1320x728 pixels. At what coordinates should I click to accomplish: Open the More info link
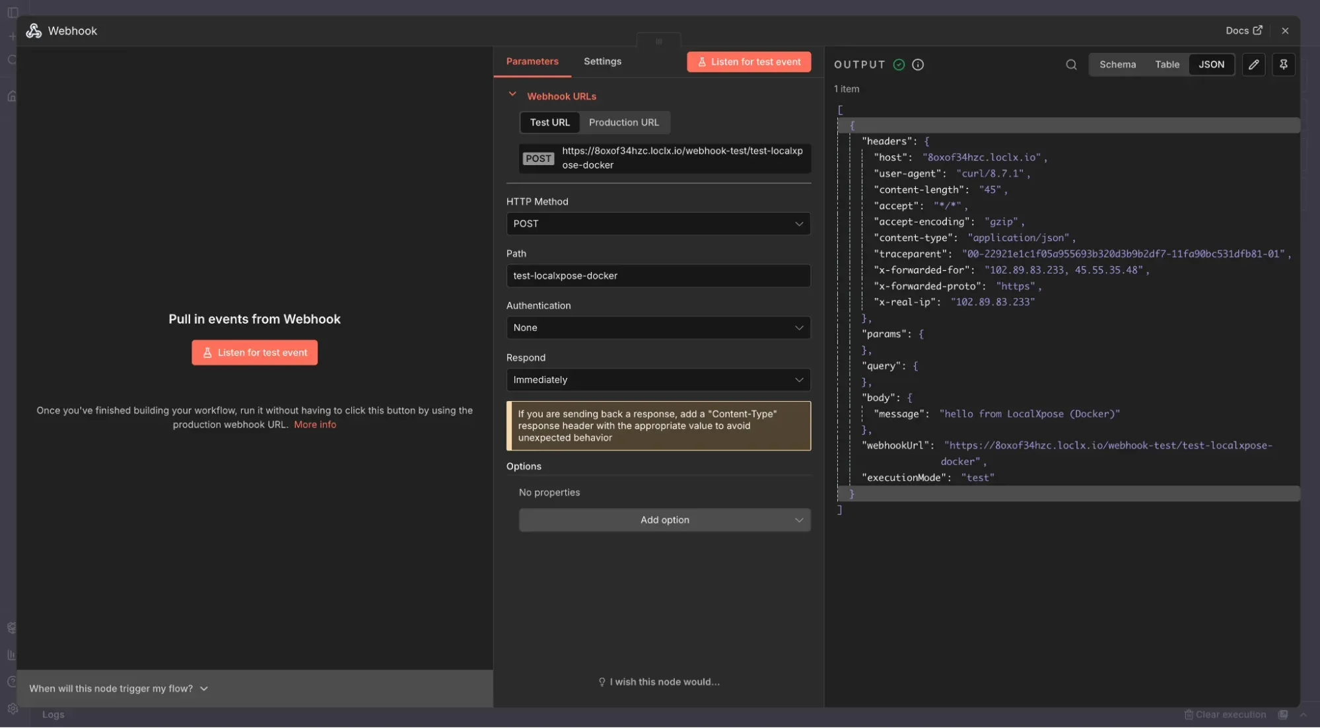click(315, 424)
